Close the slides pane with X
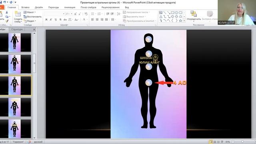256x144 pixels. click(x=34, y=30)
